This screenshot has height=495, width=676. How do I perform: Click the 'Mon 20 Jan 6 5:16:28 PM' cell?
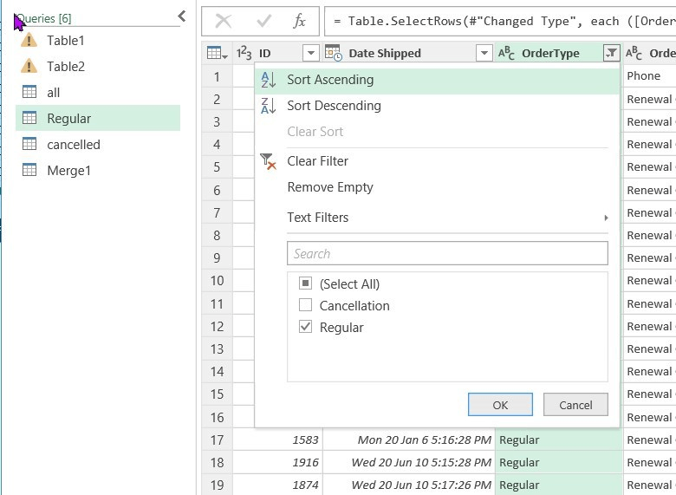[x=409, y=440]
